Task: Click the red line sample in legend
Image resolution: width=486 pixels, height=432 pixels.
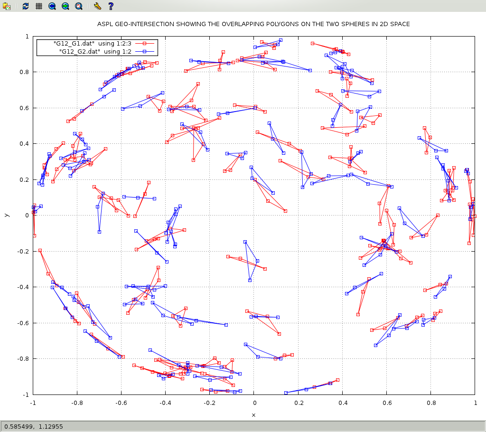Action: click(145, 44)
